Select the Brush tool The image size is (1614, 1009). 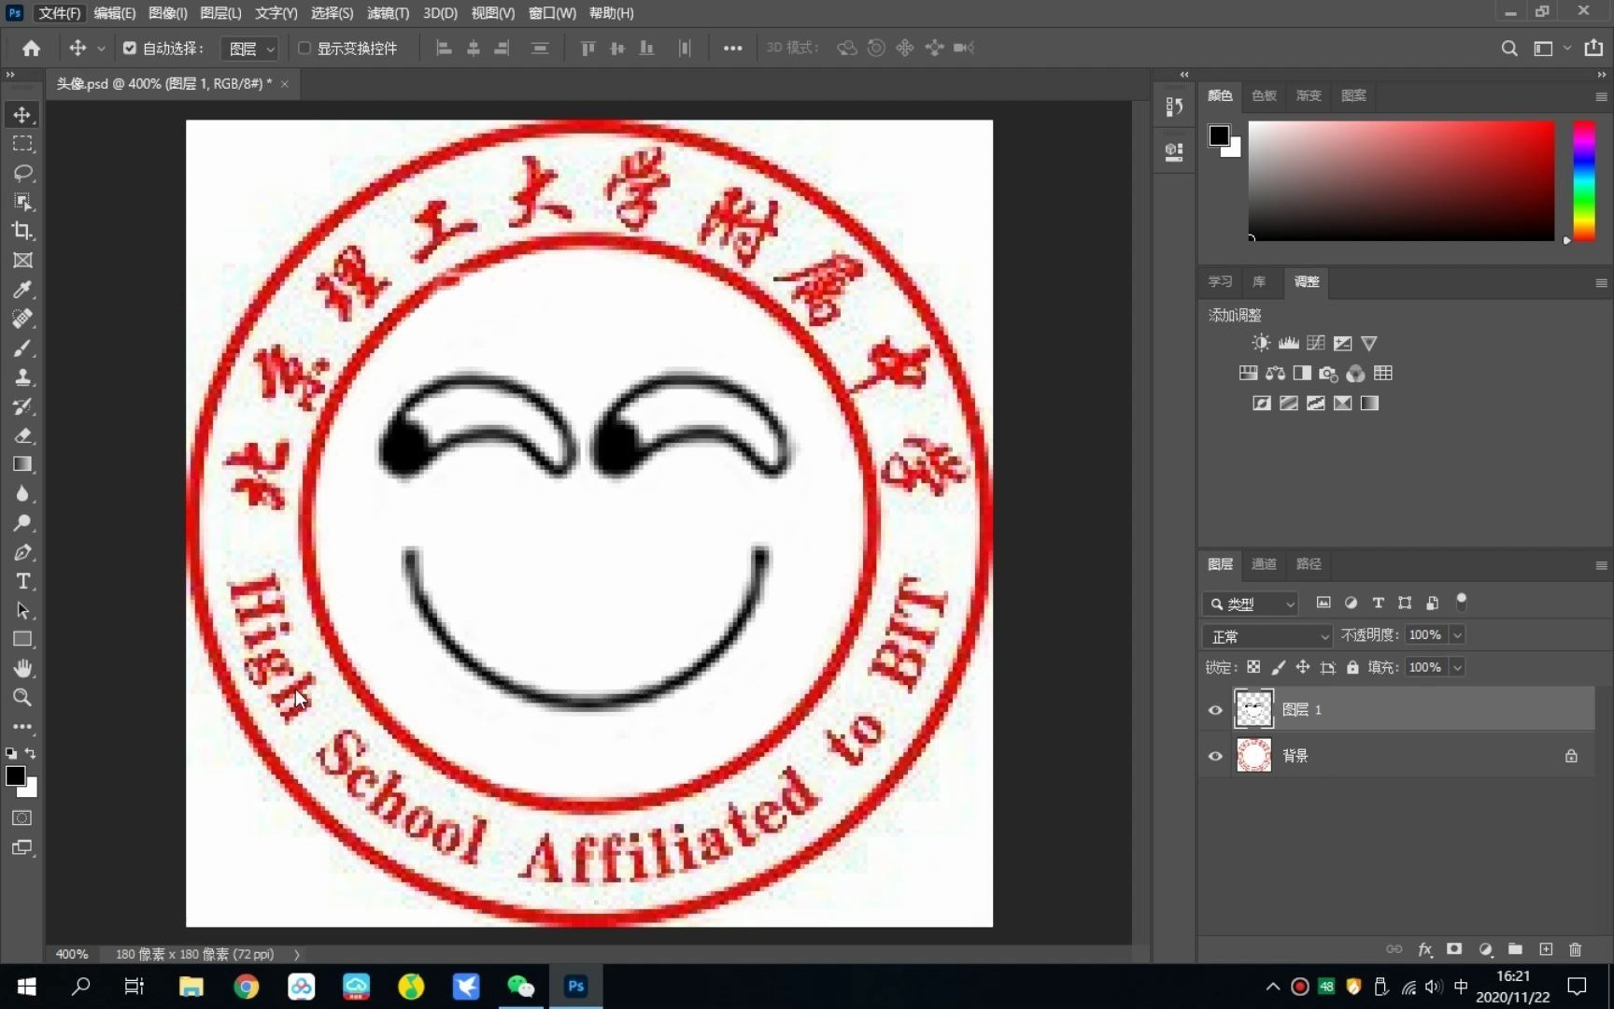pos(22,348)
